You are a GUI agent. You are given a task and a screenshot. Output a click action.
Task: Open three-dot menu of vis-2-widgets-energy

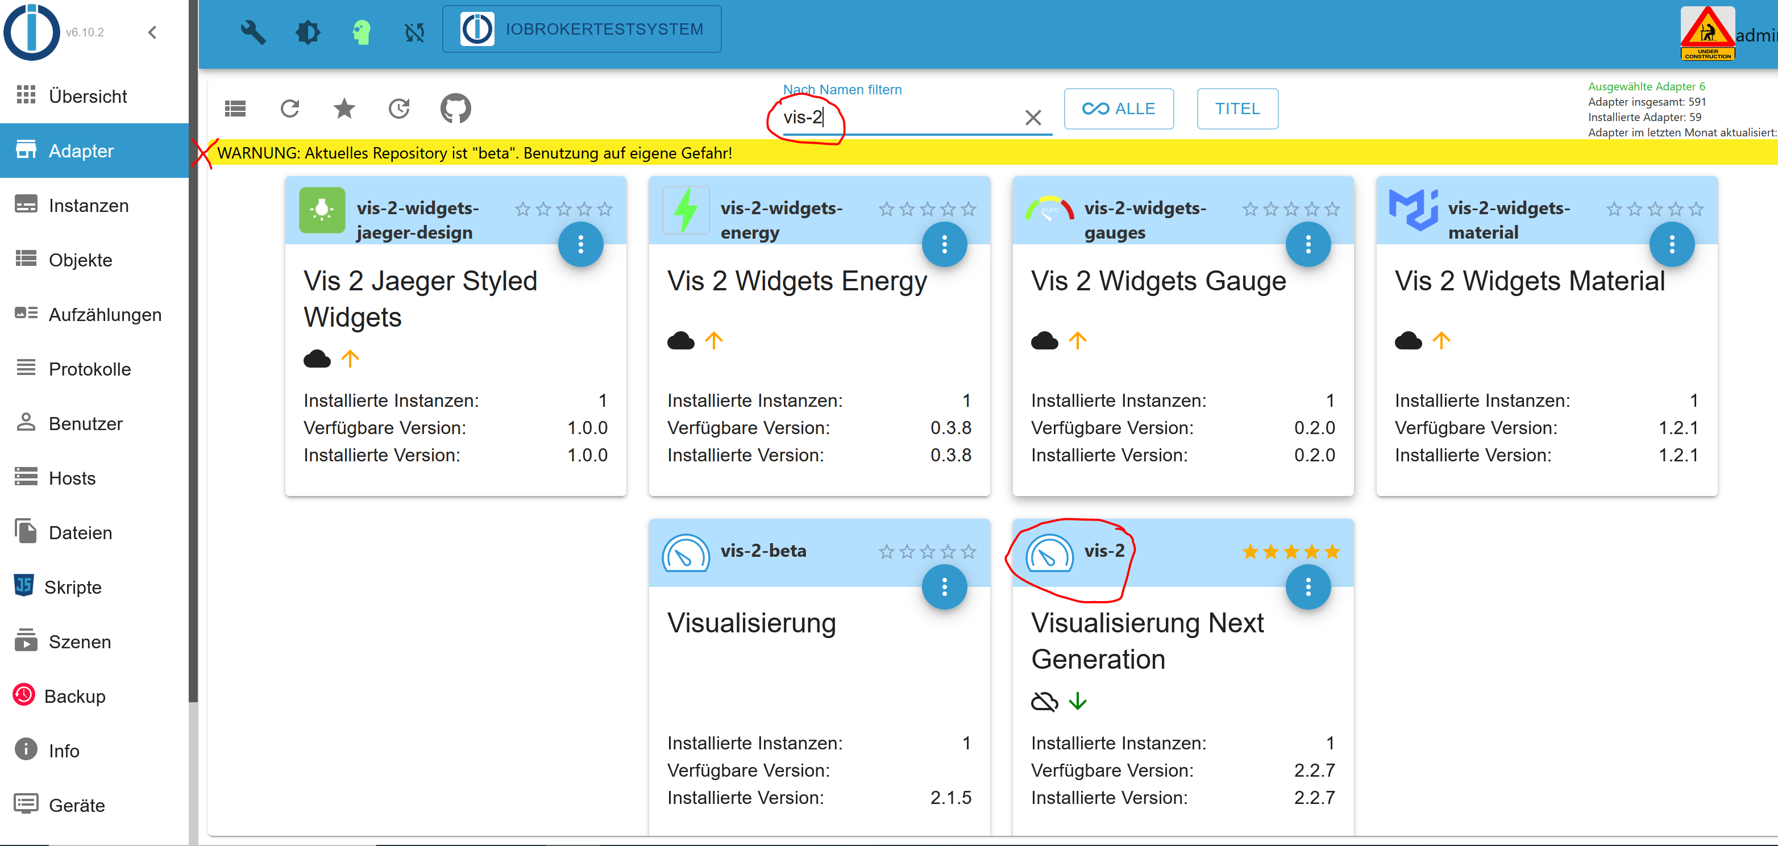click(944, 244)
